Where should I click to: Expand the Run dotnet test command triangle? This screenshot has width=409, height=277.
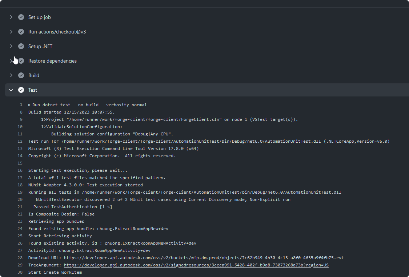(x=30, y=105)
